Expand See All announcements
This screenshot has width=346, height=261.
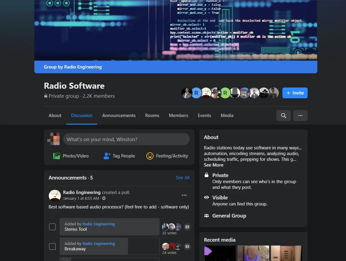pyautogui.click(x=182, y=178)
